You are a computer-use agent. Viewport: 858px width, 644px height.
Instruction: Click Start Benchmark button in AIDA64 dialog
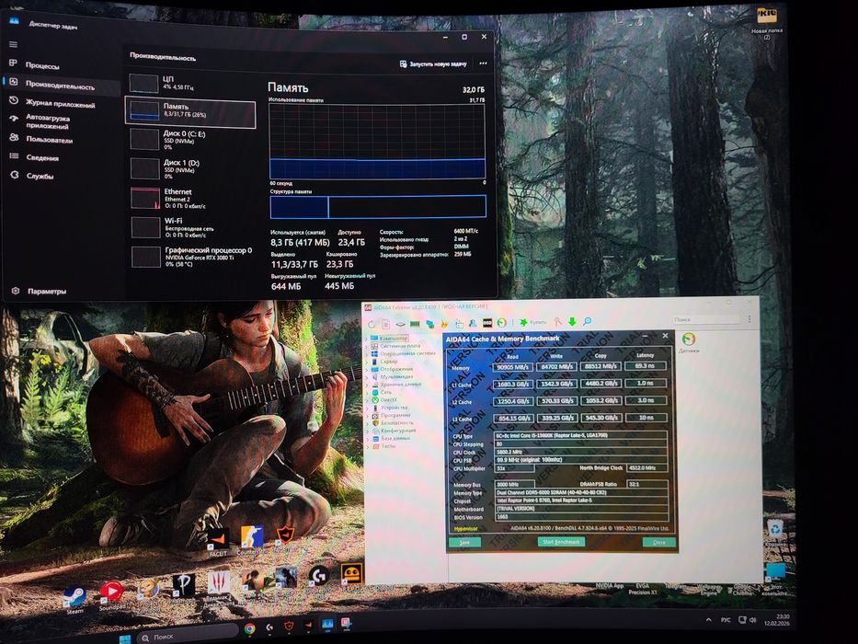[561, 542]
